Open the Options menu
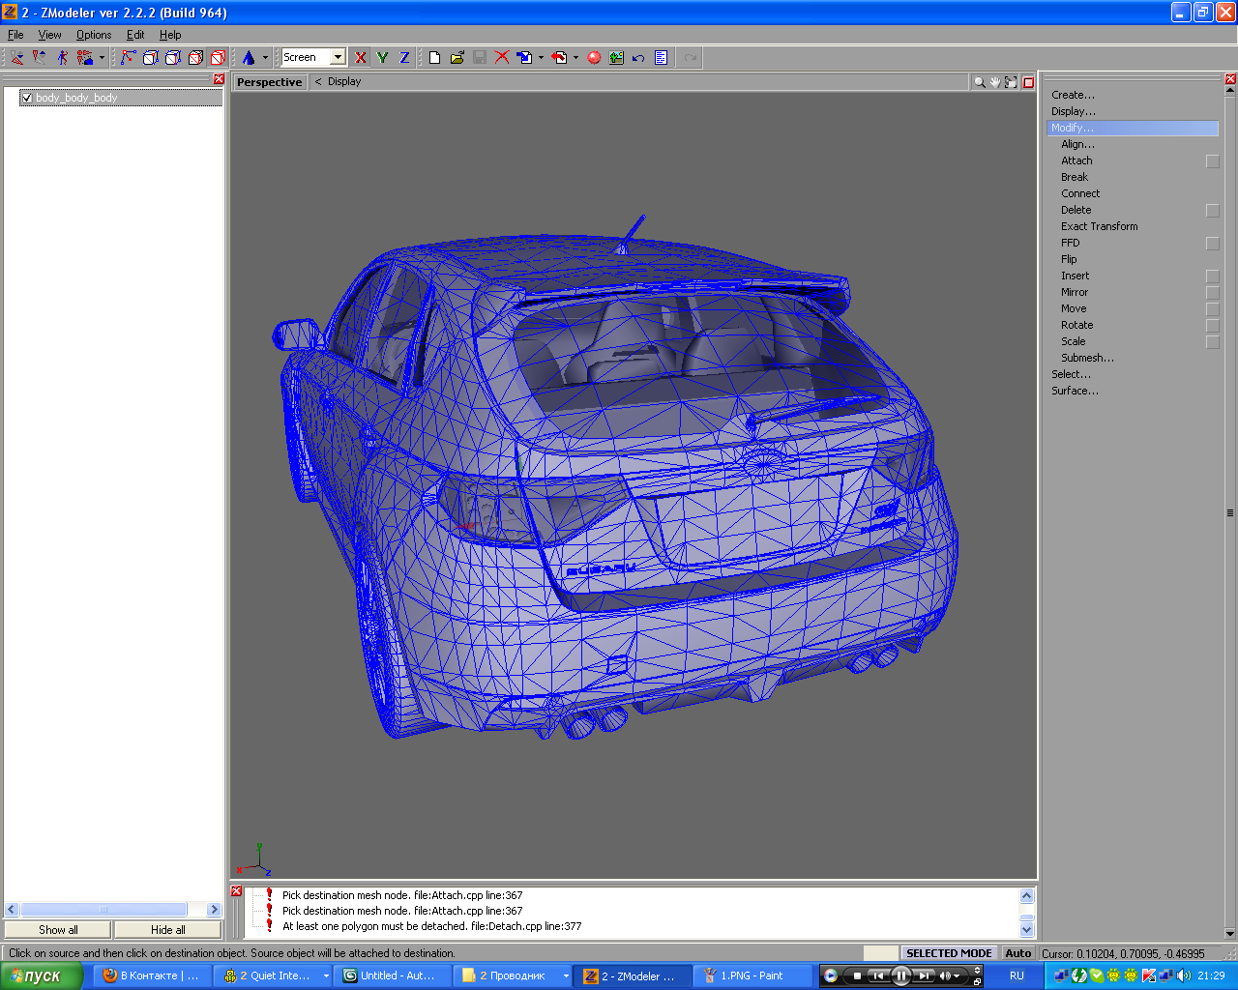 tap(94, 35)
